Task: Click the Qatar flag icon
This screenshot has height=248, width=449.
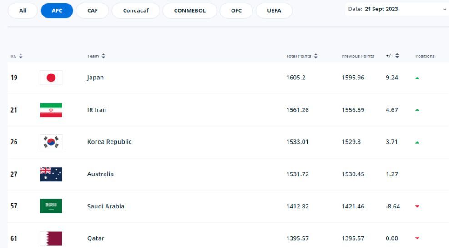Action: [51, 238]
